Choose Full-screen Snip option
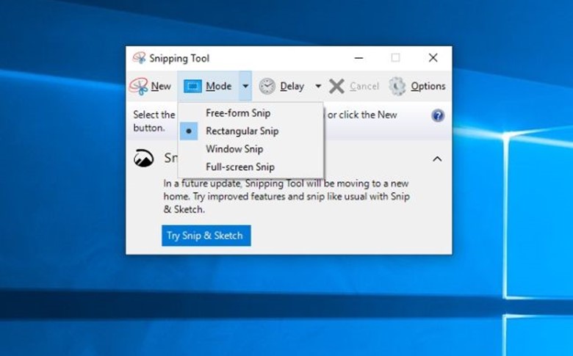The image size is (573, 356). point(251,167)
